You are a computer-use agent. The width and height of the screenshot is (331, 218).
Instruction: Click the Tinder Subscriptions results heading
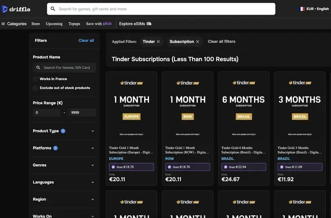tap(175, 59)
